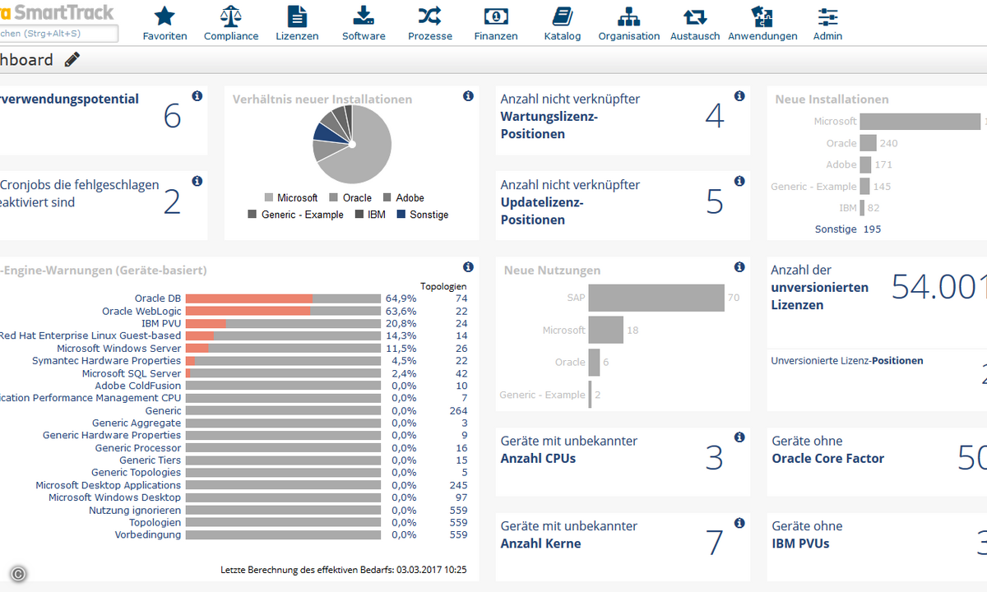Open unbekannter Anzahl CPUs count 3
Image resolution: width=987 pixels, height=592 pixels.
715,458
